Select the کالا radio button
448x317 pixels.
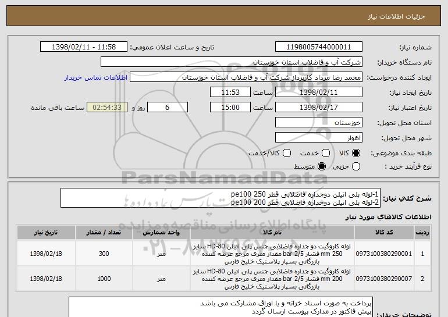(x=356, y=153)
